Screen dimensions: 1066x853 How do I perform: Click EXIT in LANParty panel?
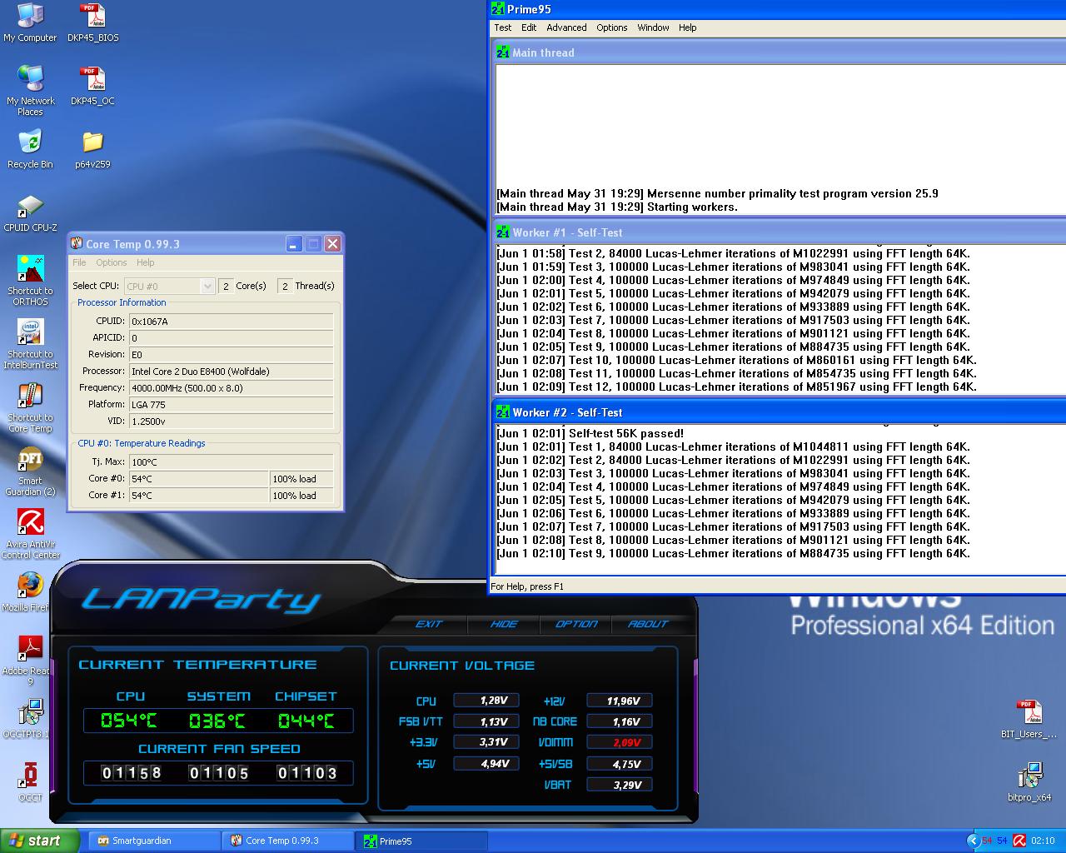coord(429,623)
